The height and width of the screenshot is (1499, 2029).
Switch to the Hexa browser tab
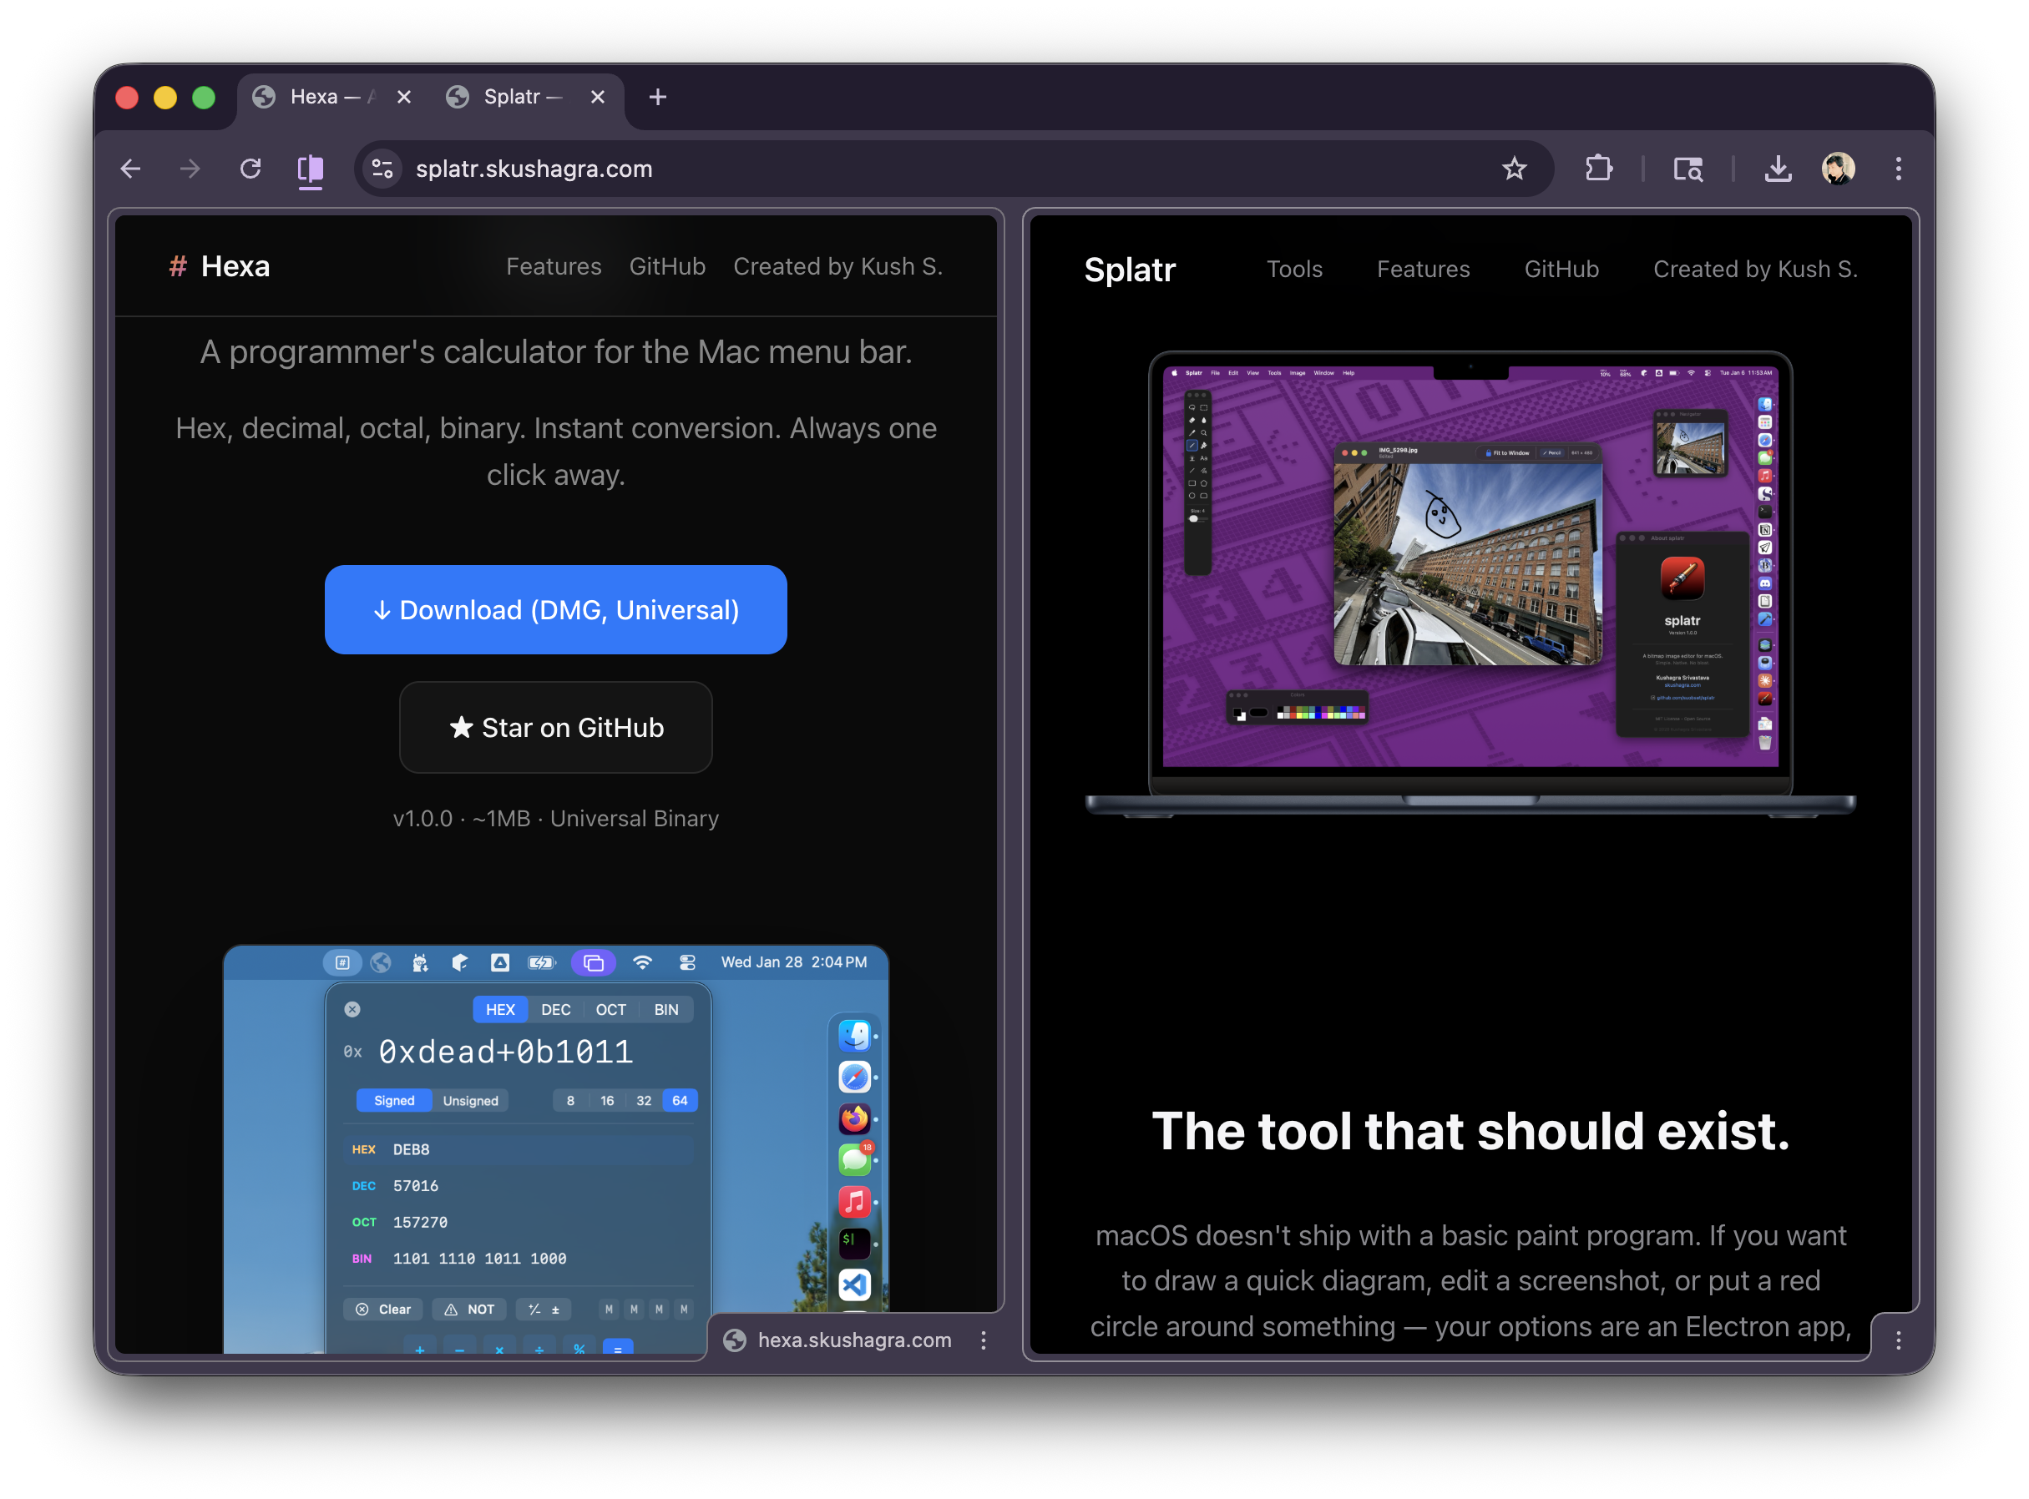tap(316, 97)
